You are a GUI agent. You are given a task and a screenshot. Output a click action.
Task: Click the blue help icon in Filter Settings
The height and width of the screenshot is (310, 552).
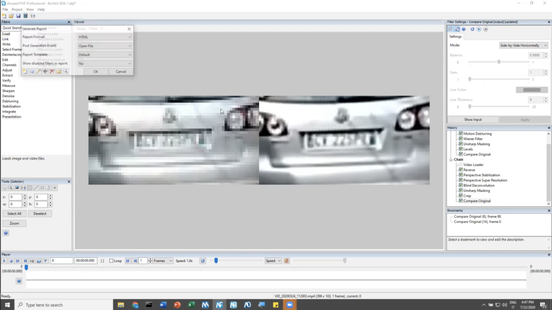click(464, 29)
